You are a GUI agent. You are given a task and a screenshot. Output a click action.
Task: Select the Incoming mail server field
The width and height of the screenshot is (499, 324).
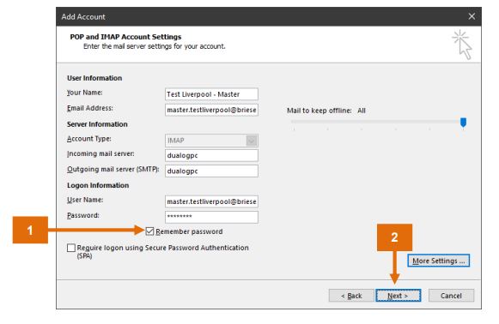coord(211,156)
